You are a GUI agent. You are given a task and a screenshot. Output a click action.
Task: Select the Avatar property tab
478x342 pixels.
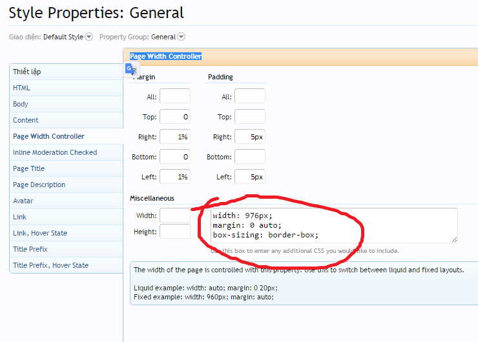[x=23, y=201]
